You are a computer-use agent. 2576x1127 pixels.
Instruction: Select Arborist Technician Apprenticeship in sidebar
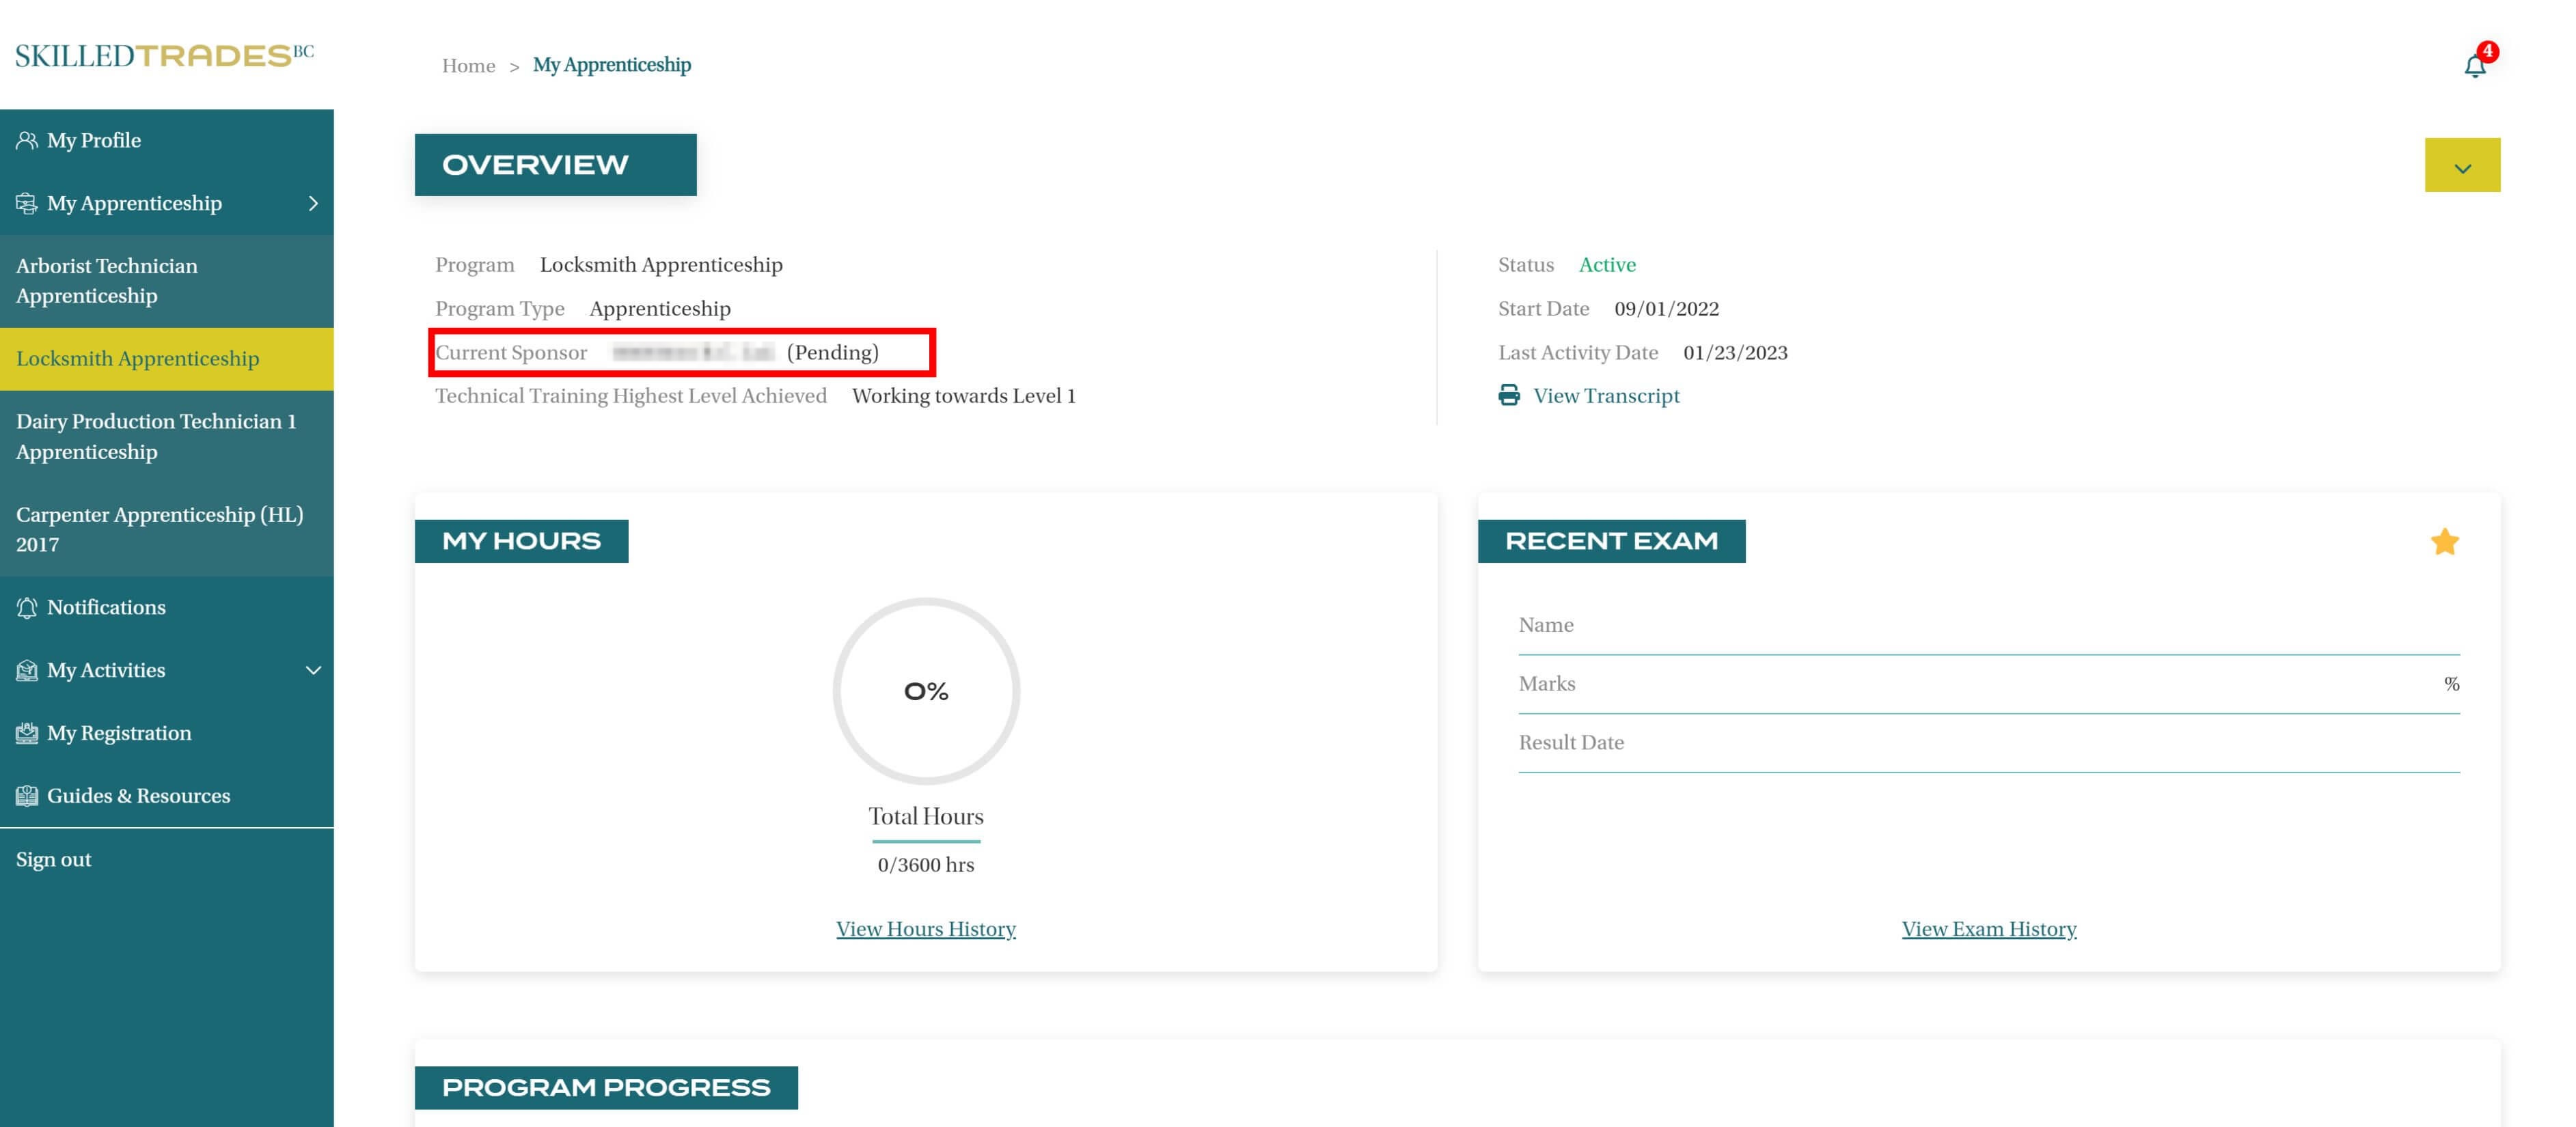click(107, 281)
